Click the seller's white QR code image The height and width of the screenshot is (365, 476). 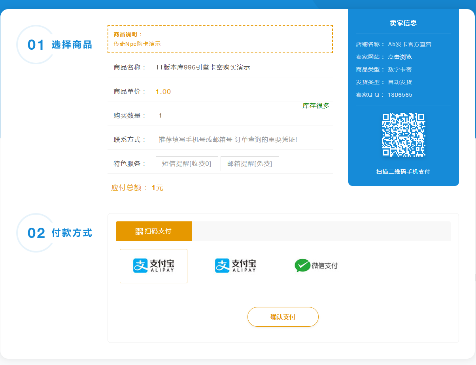pos(403,135)
